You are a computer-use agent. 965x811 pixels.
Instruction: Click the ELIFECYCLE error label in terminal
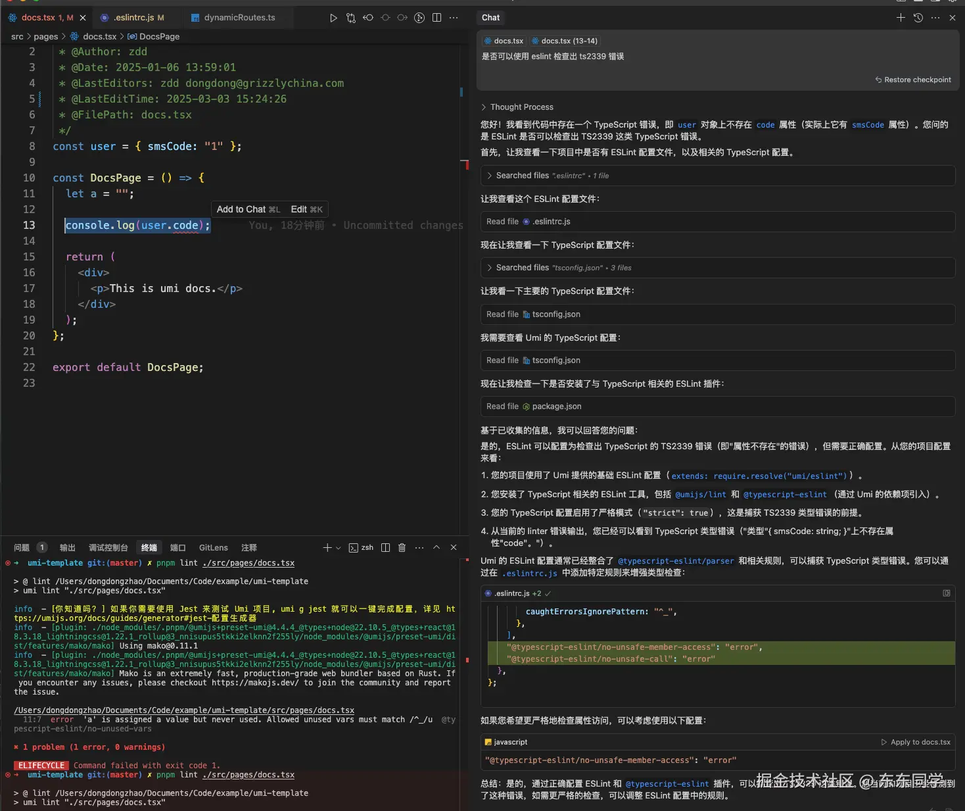41,766
